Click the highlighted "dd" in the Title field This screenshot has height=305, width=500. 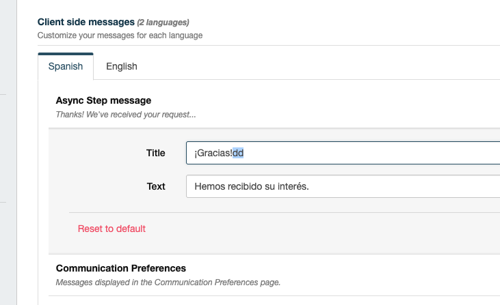point(238,153)
